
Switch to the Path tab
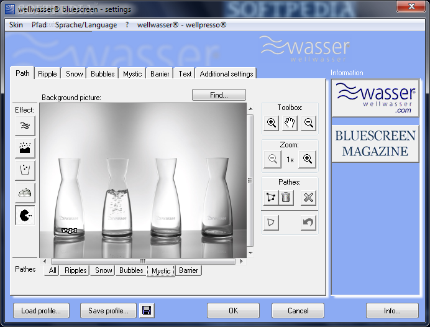click(22, 73)
